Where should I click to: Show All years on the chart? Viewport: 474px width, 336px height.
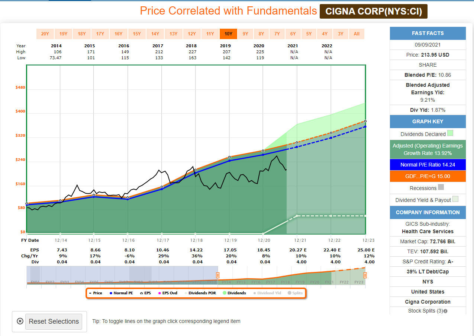point(357,34)
